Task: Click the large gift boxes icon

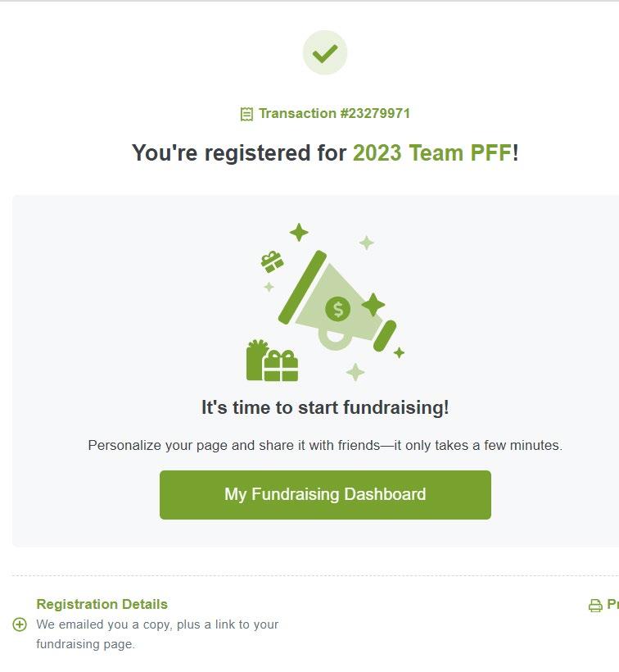Action: [x=272, y=361]
